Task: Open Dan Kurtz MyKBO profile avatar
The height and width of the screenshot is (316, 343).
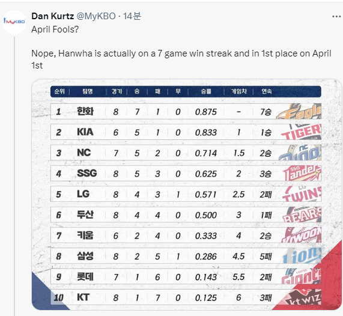Action: pos(14,22)
